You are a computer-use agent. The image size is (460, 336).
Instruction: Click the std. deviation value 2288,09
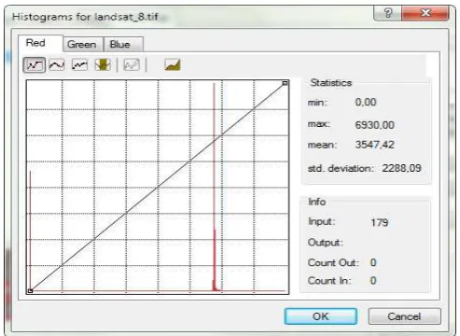click(401, 168)
